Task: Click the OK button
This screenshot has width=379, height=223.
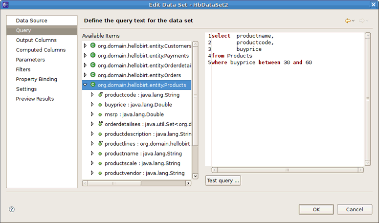Action: coord(316,209)
